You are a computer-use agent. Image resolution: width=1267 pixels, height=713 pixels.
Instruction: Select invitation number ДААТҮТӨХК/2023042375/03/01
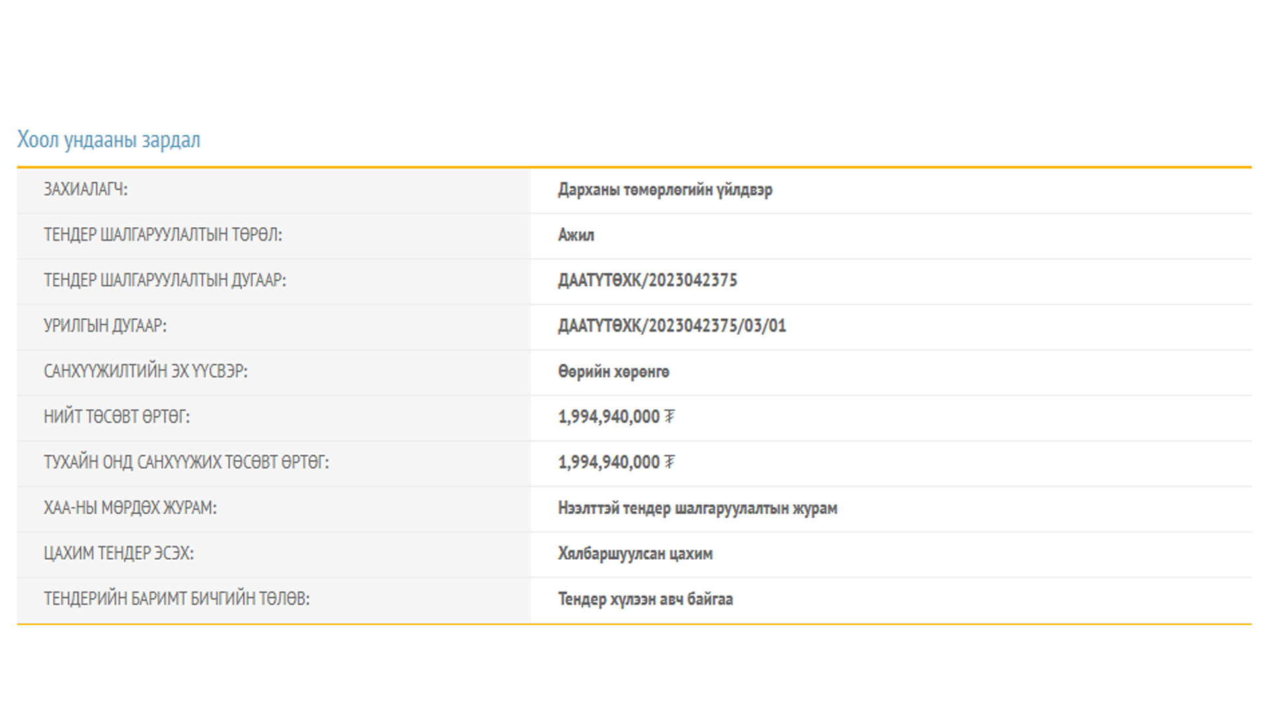[672, 326]
